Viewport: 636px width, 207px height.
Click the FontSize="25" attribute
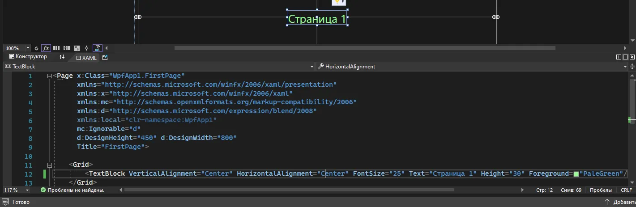pyautogui.click(x=379, y=174)
